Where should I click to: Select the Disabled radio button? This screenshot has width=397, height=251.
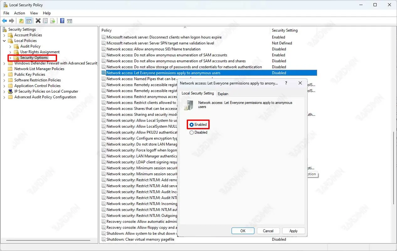(x=192, y=132)
